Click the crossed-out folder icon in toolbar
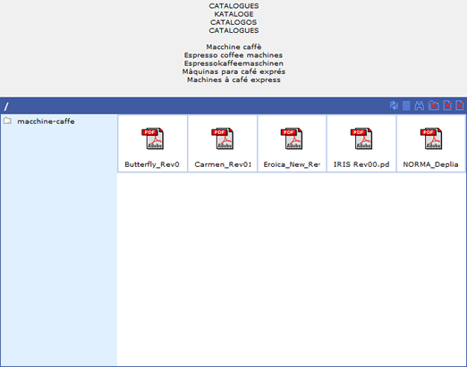467x367 pixels. (434, 105)
